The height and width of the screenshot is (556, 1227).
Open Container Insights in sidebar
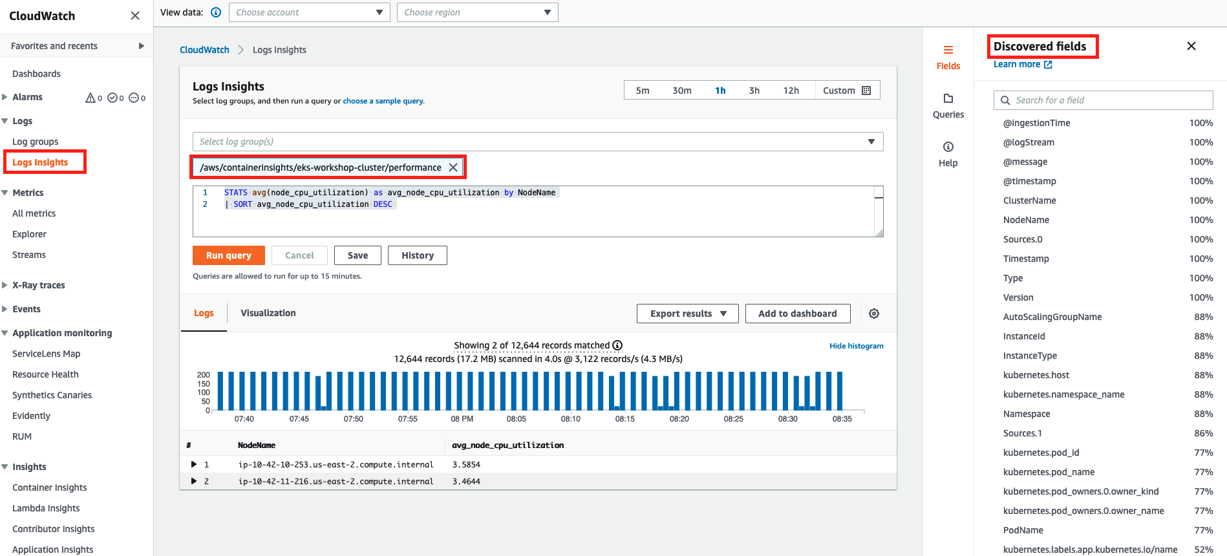[x=49, y=487]
